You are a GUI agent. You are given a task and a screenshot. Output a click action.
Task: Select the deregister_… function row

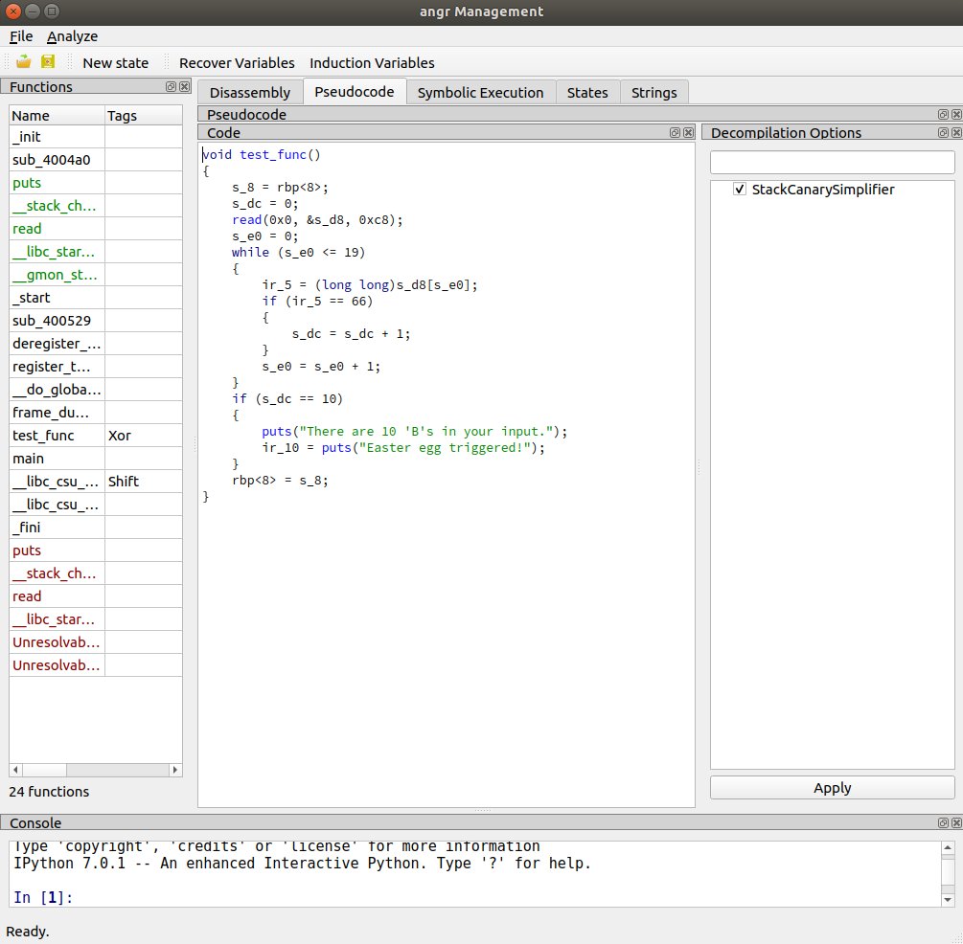[x=96, y=343]
